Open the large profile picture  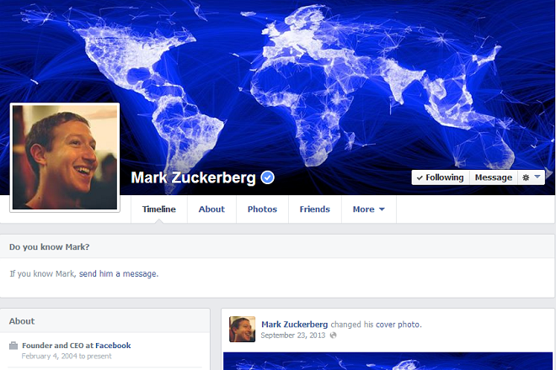point(65,157)
